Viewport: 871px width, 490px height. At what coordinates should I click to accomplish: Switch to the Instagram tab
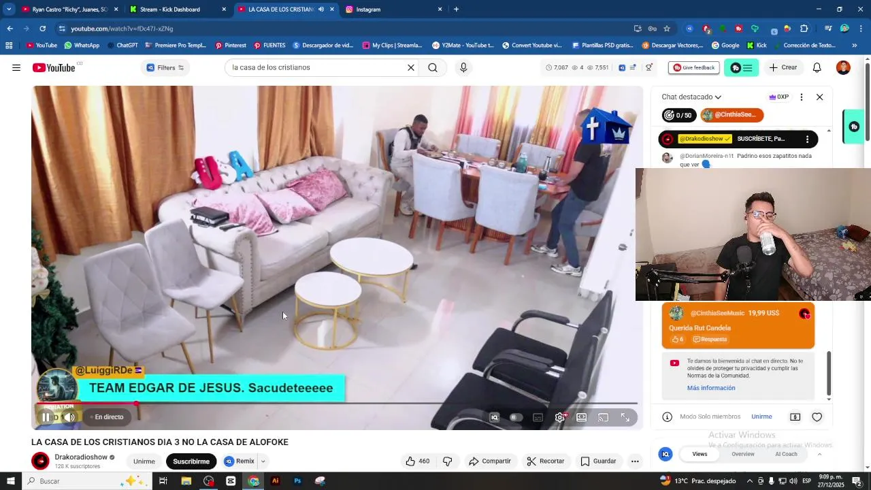click(393, 10)
